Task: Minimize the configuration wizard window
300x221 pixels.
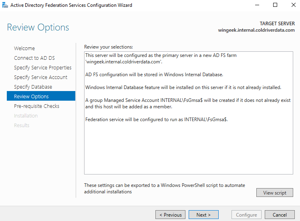Action: point(257,5)
